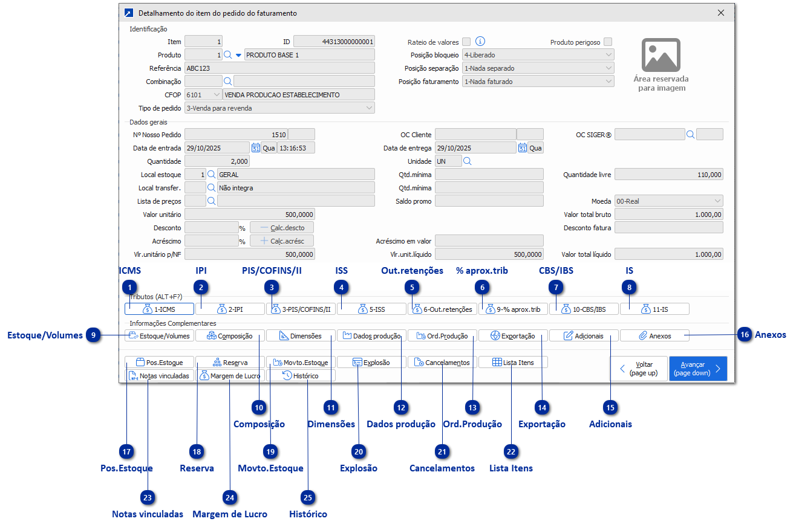Expand the Posição bloqueio dropdown
Screen dimensions: 796x530
[538, 55]
